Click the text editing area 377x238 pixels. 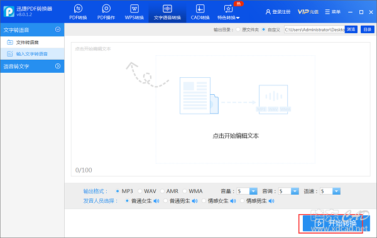(221, 109)
